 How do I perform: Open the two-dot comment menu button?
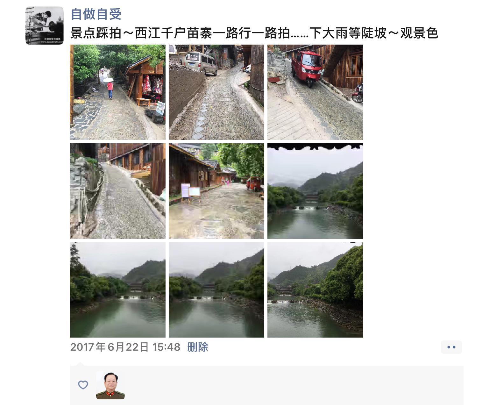coord(451,347)
